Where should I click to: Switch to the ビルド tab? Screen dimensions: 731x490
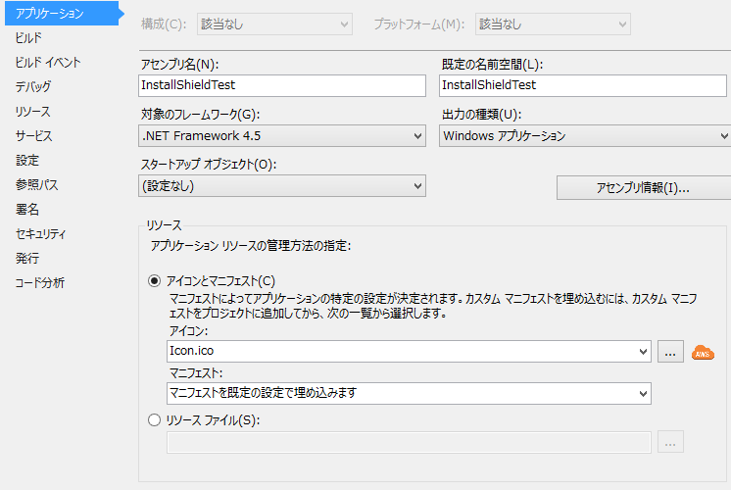point(28,37)
